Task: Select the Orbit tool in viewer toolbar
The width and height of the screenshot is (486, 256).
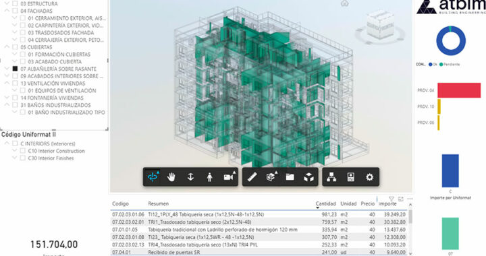Action: (153, 177)
